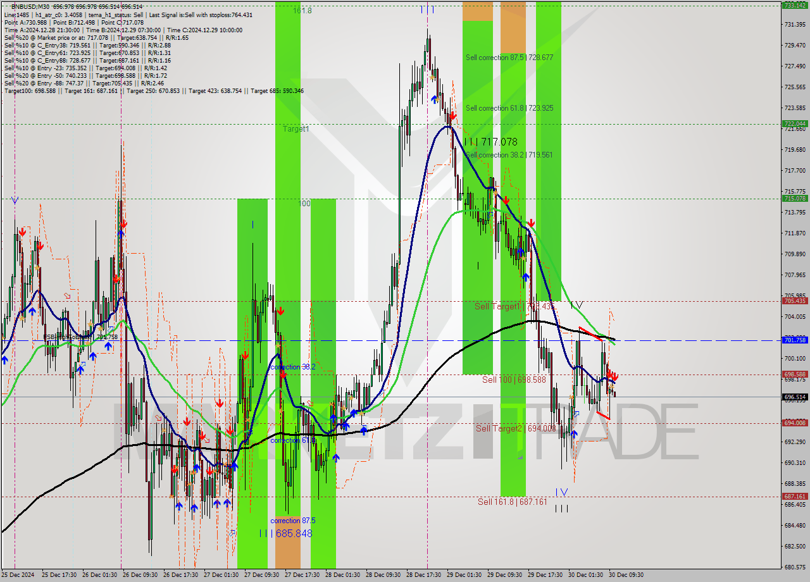Click the '25 Dec 2024' time axis label
The width and height of the screenshot is (810, 582).
18,575
